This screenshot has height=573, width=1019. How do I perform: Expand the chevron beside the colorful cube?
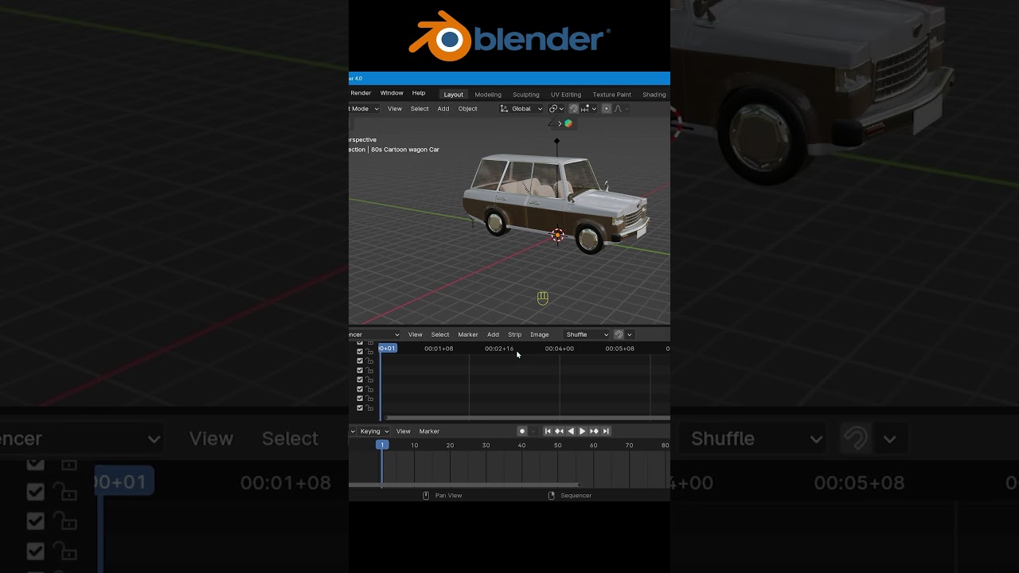560,123
